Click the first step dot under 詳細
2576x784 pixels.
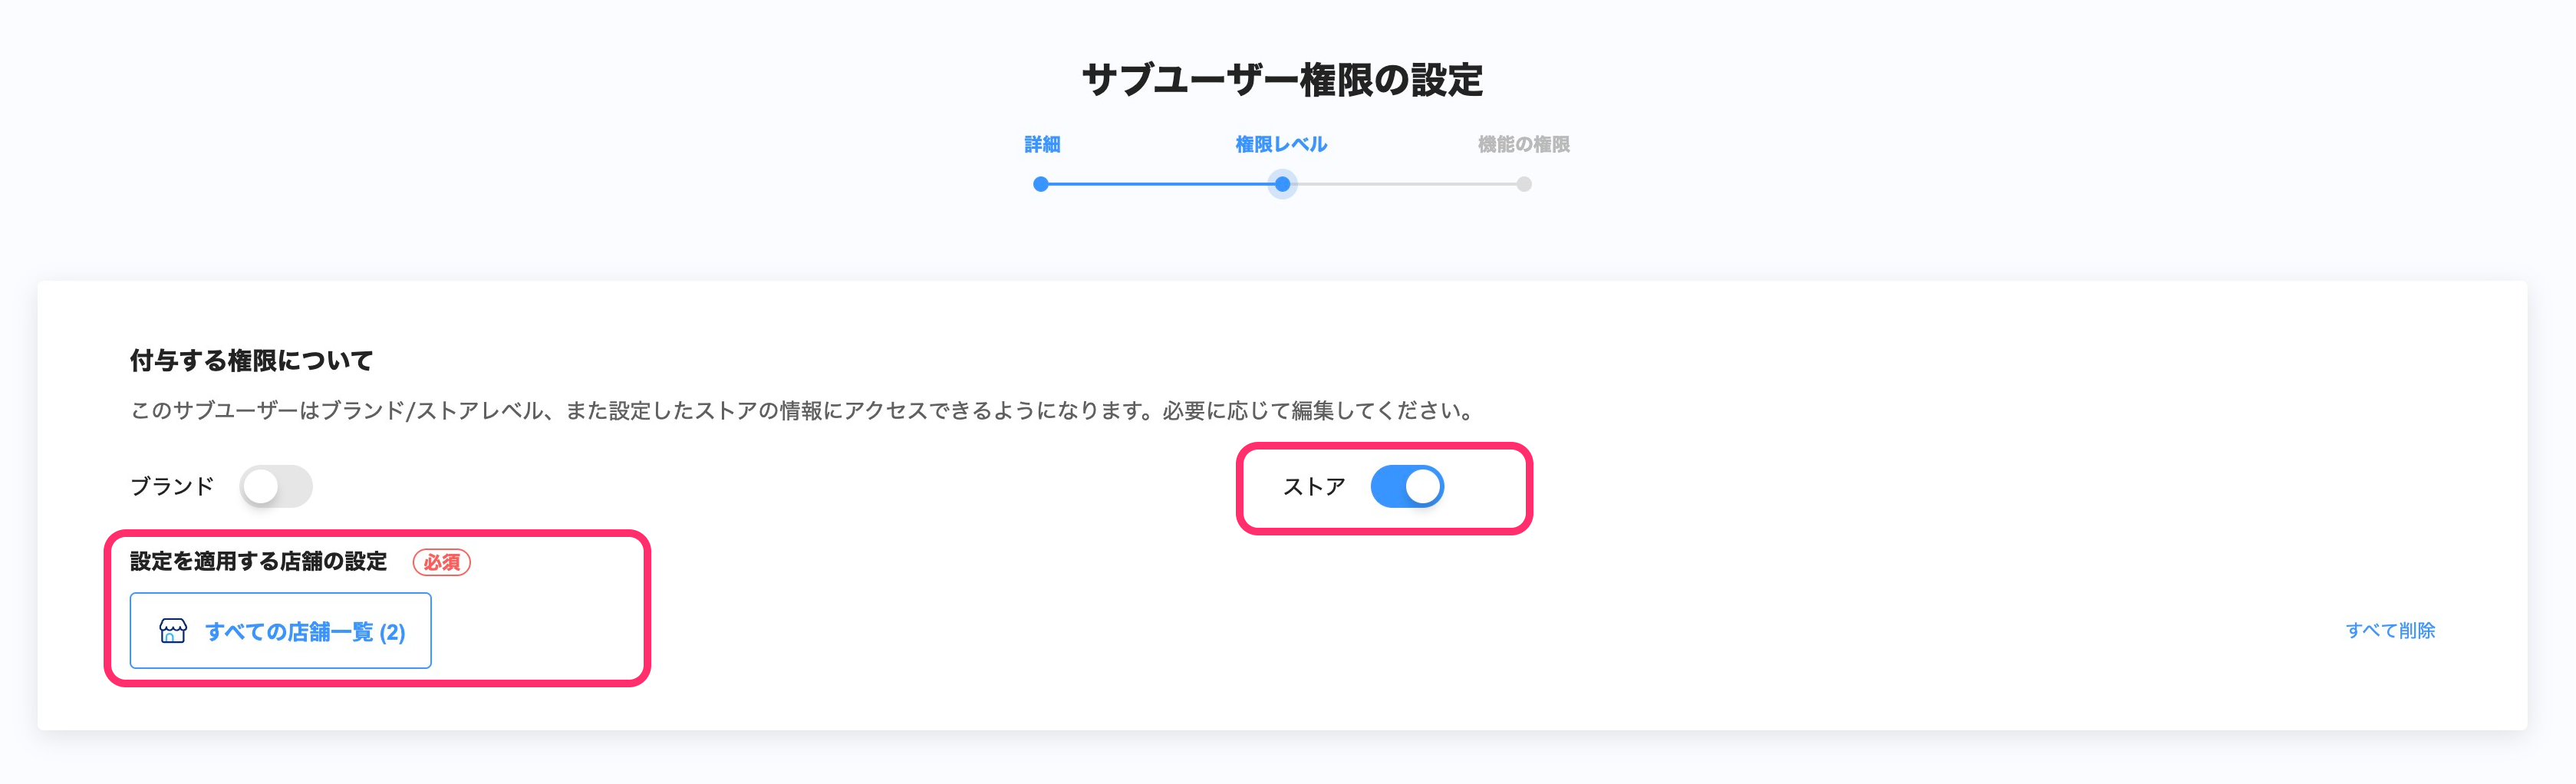(x=1041, y=184)
